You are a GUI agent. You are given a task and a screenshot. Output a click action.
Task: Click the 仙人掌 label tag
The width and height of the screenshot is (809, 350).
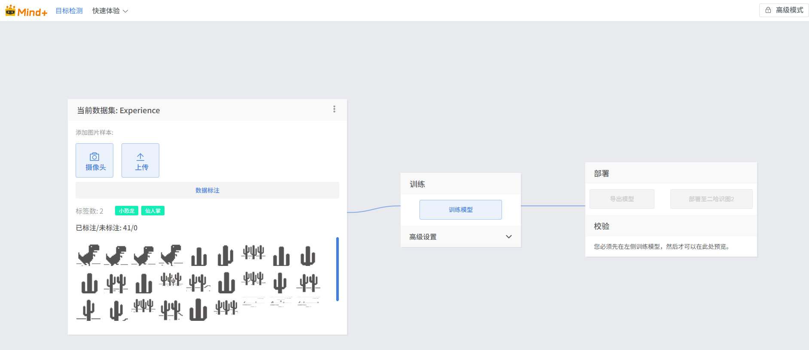tap(153, 211)
